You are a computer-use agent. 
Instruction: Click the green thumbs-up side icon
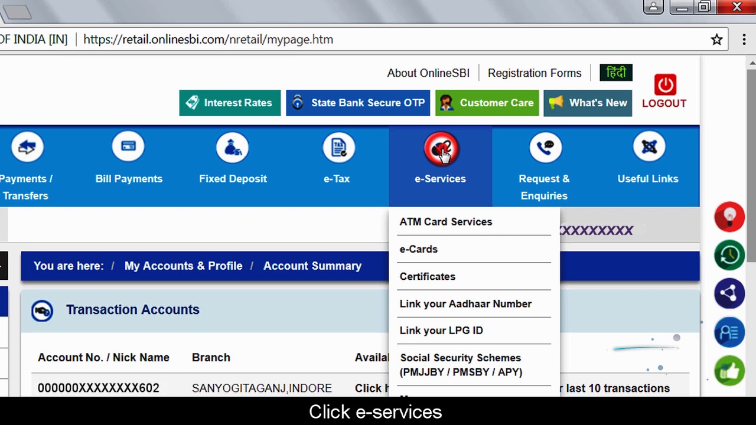tap(729, 371)
